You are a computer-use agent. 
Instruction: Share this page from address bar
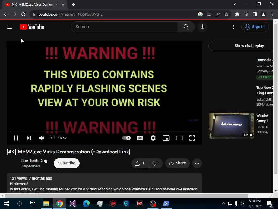pos(218,14)
